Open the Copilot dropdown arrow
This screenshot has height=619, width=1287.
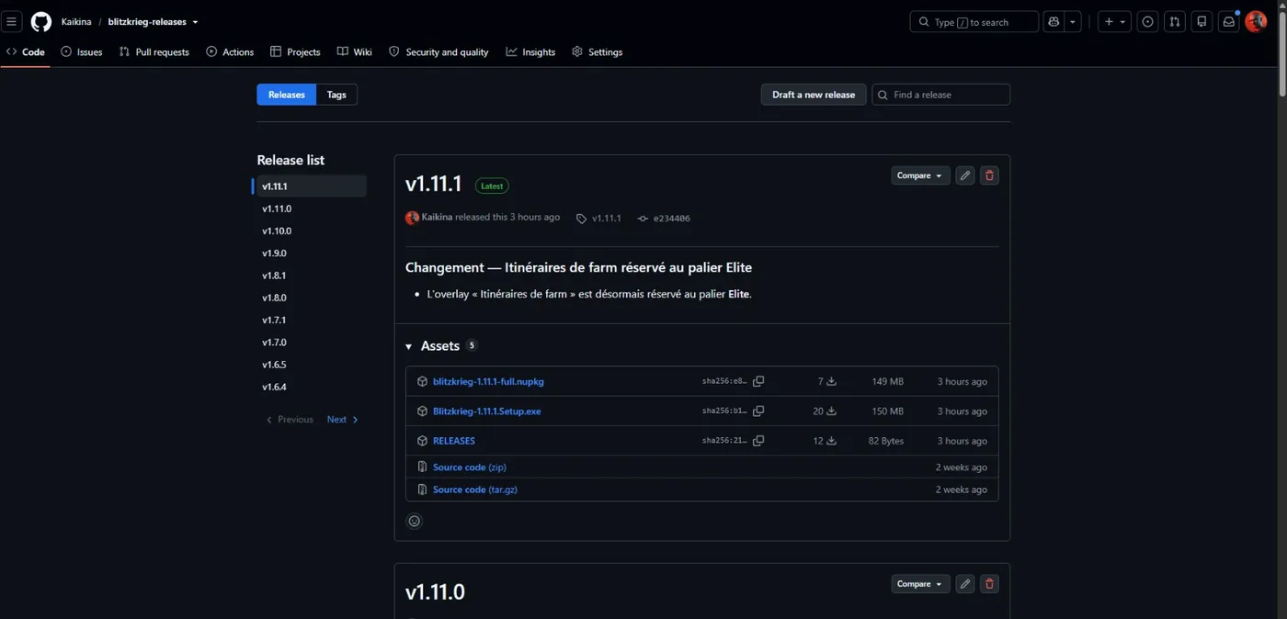[x=1073, y=22]
